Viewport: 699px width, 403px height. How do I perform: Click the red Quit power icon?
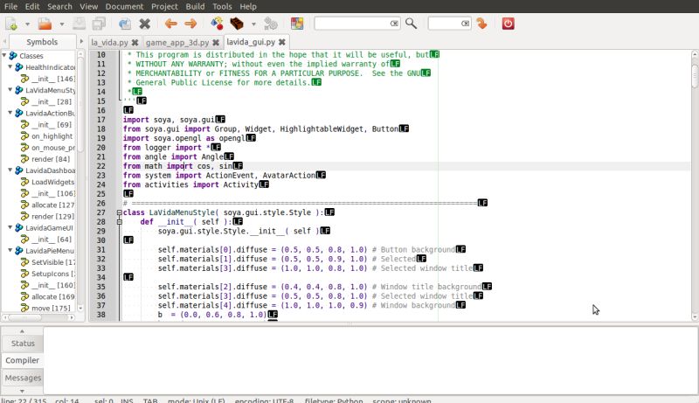coord(509,24)
